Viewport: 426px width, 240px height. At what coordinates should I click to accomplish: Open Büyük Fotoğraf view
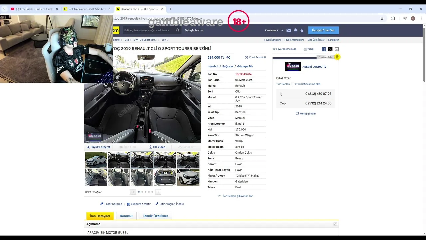tap(98, 147)
